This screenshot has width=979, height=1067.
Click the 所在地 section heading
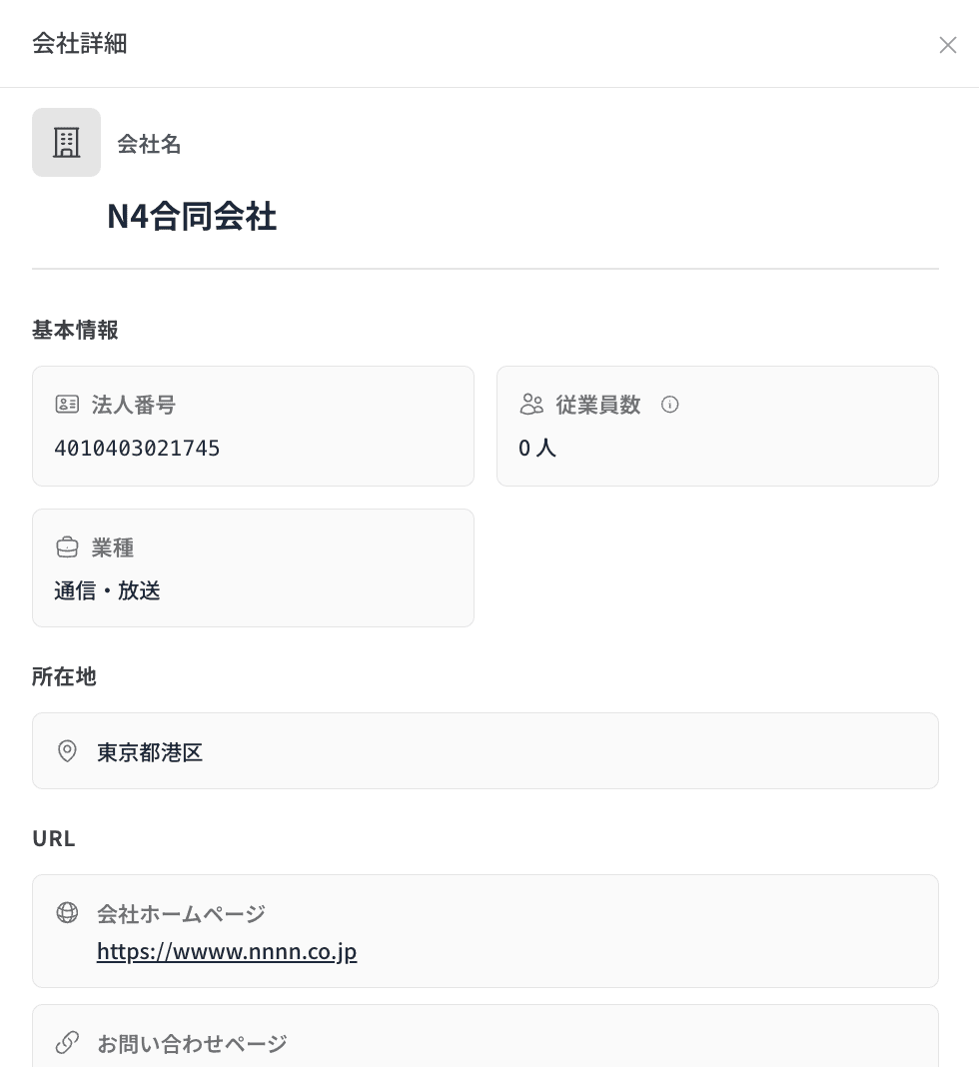tap(64, 676)
